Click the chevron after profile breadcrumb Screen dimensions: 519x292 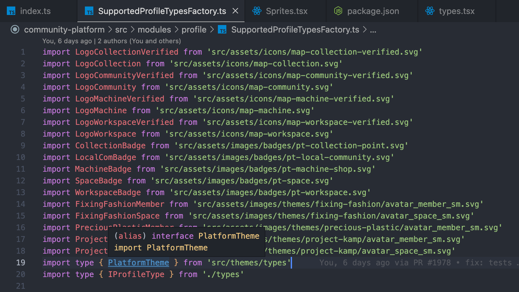(212, 30)
